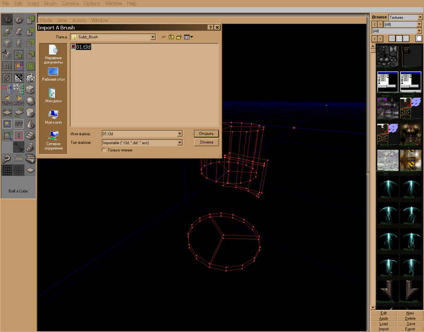Open the Camera menu
This screenshot has width=424, height=332.
point(70,3)
